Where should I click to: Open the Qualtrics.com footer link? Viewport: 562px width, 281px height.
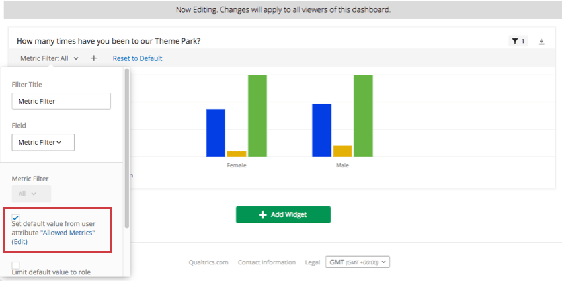coord(208,262)
